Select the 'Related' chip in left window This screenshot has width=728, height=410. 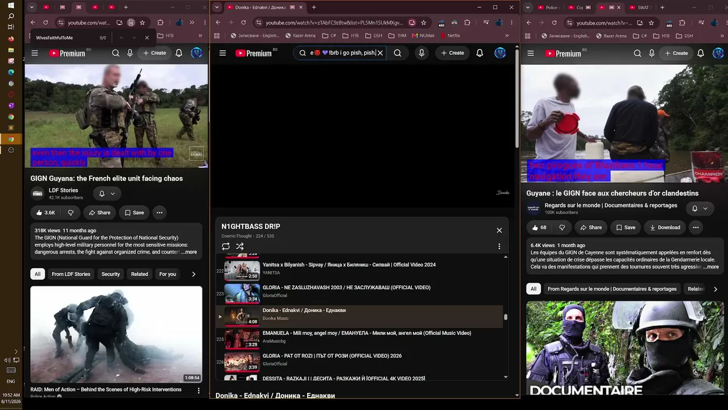click(139, 274)
